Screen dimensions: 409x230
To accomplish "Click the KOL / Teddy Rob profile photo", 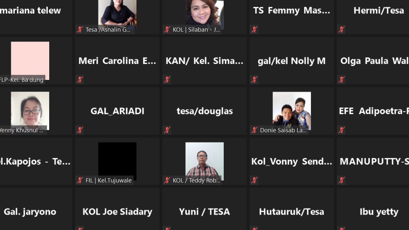I will tap(204, 161).
